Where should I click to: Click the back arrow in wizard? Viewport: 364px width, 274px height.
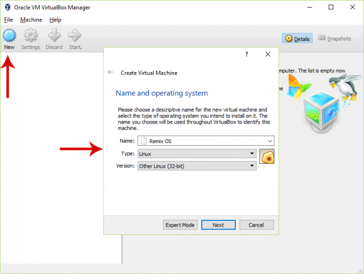pos(110,73)
